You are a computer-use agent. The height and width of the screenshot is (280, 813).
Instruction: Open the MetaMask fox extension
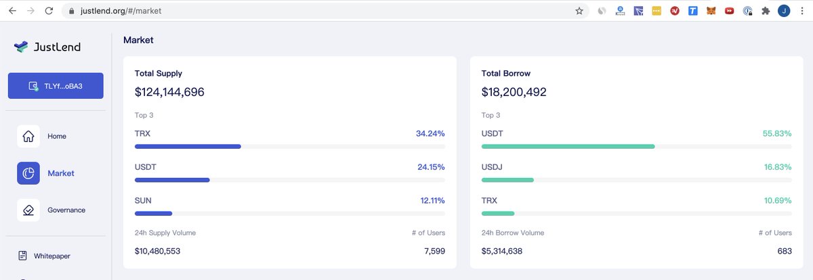pos(711,11)
